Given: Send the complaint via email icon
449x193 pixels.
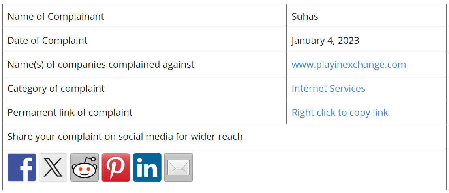Looking at the screenshot, I should point(178,167).
